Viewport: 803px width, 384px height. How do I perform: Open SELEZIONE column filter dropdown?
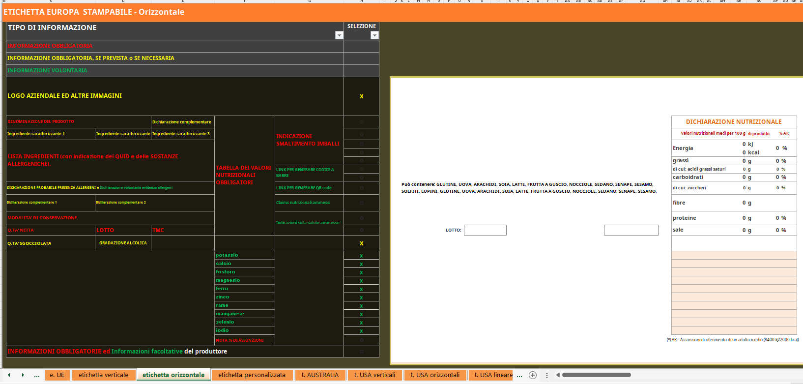[x=374, y=35]
